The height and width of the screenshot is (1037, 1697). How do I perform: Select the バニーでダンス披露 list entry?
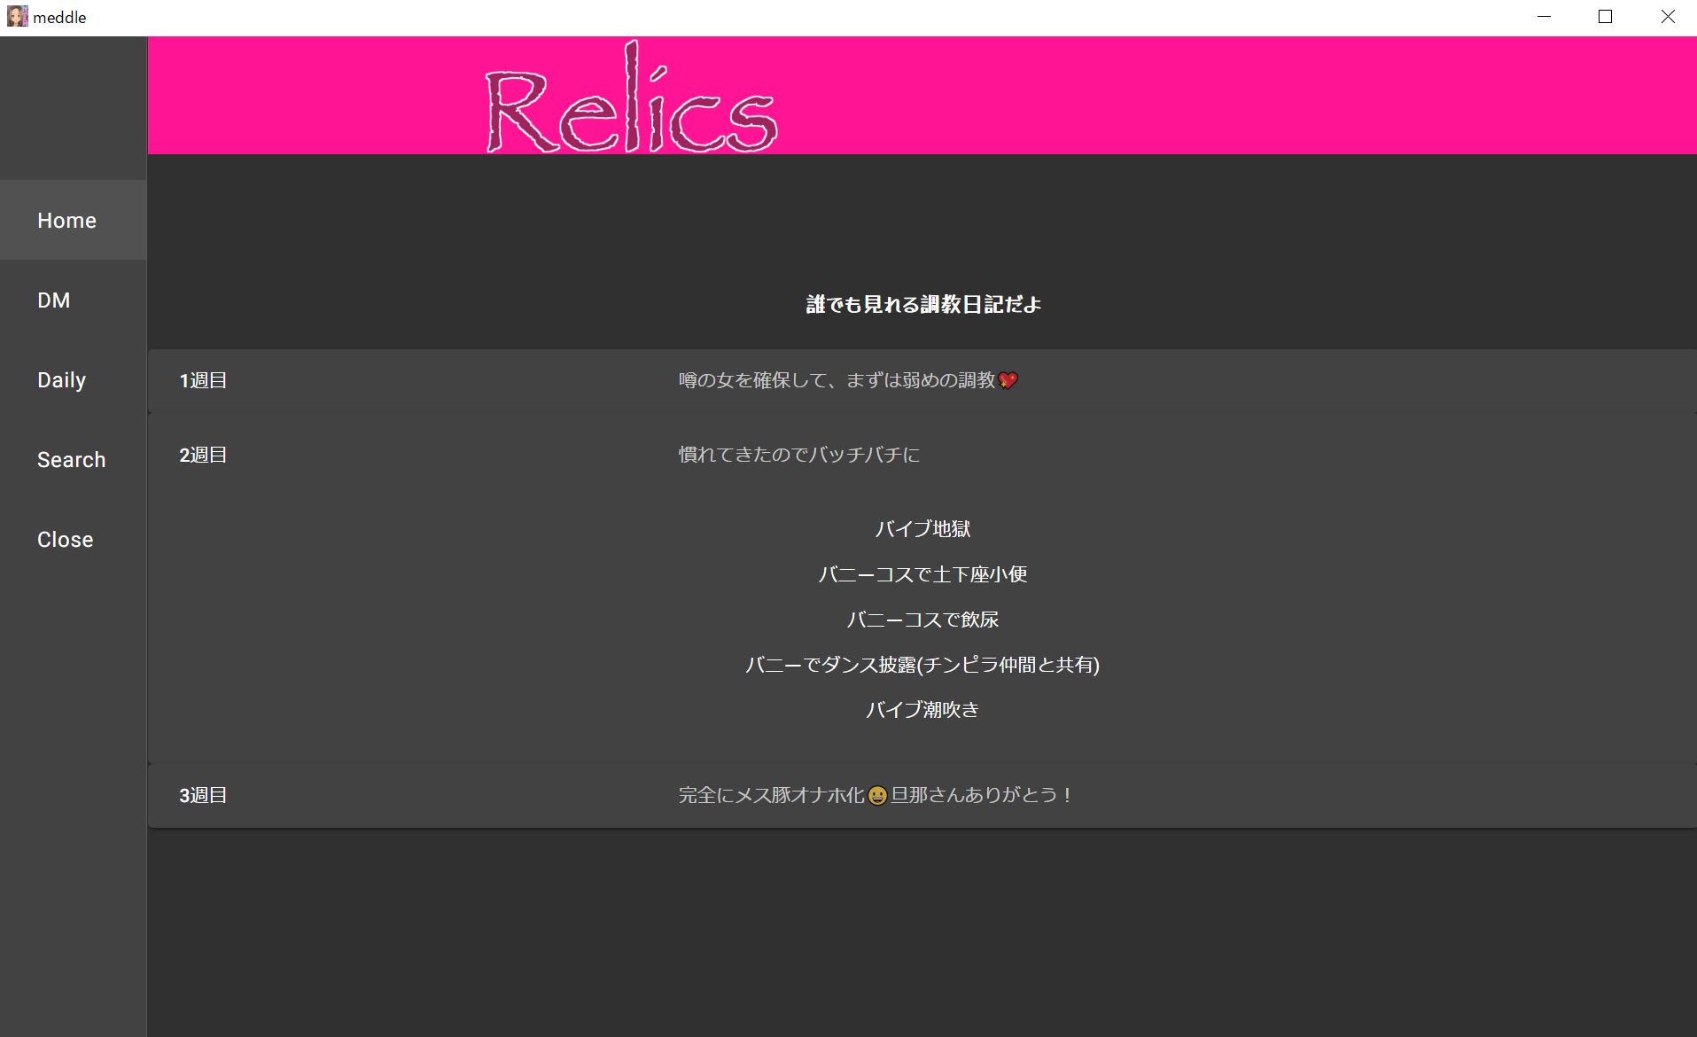(922, 665)
